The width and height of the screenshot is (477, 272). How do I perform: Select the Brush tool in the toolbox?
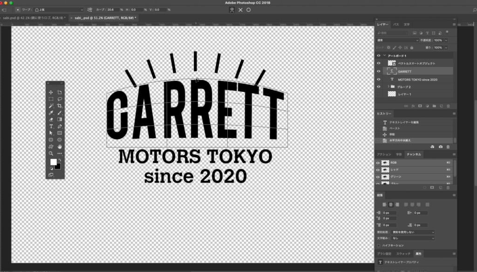click(x=59, y=113)
